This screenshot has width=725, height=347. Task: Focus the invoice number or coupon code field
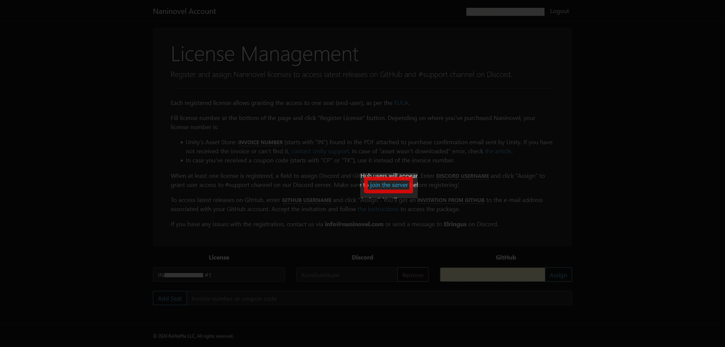coord(379,299)
